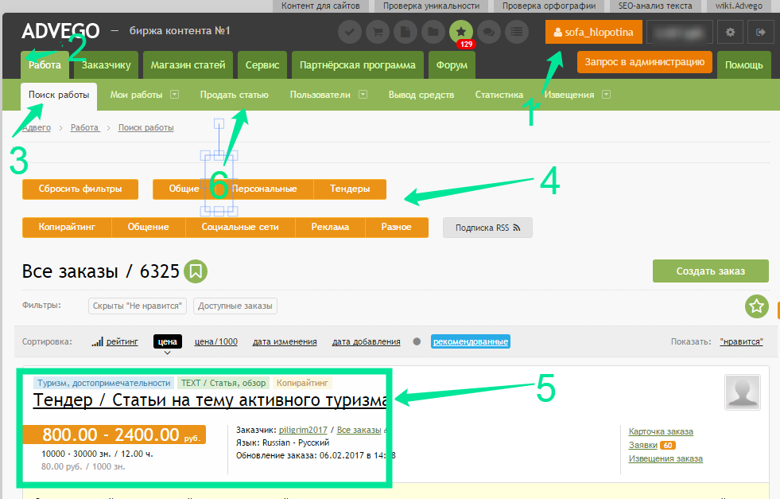Click the green star icon with 129 badge
Viewport: 780px width, 499px height.
pyautogui.click(x=461, y=33)
